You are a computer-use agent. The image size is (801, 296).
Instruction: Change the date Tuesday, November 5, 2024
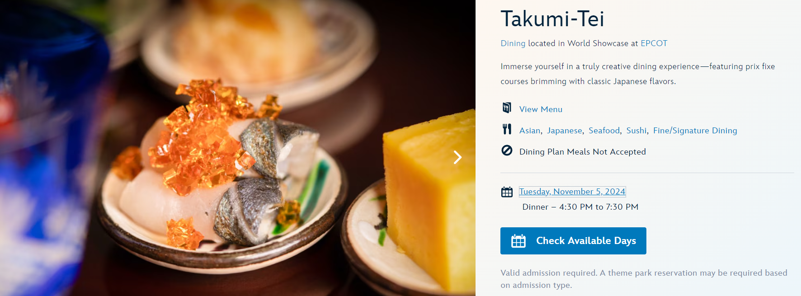[572, 192]
